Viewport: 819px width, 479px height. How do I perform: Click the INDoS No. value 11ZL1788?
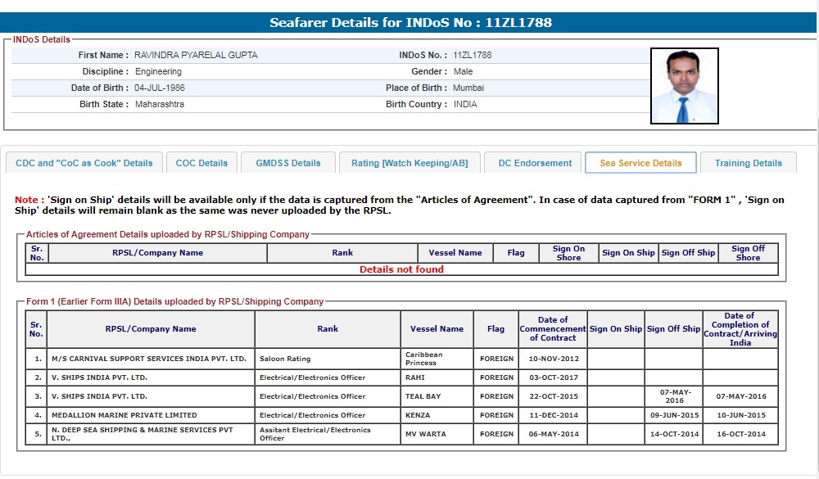coord(473,56)
